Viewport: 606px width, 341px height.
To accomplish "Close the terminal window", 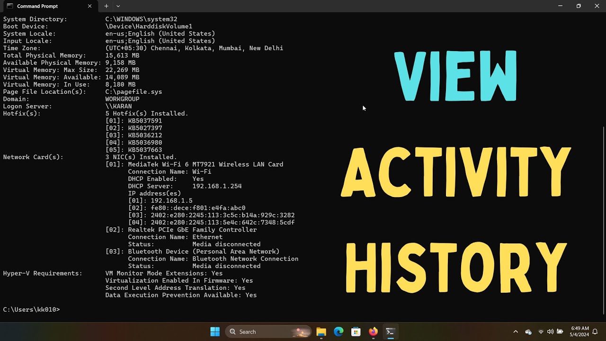I will tap(597, 6).
